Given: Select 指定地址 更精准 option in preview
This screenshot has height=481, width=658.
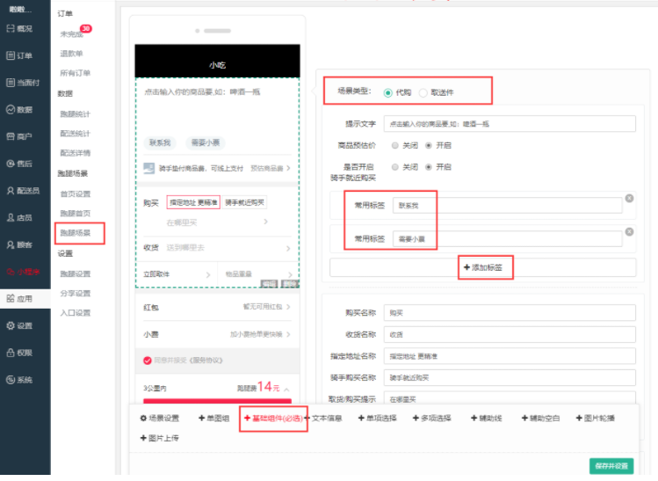Looking at the screenshot, I should tap(193, 202).
